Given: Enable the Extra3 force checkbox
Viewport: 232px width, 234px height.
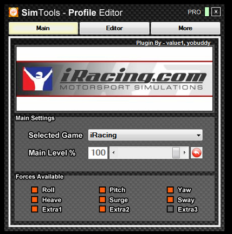Looking at the screenshot, I should [170, 209].
